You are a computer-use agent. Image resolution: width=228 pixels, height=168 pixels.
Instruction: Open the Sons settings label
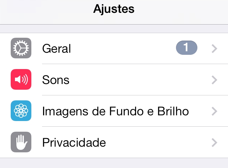coord(56,80)
